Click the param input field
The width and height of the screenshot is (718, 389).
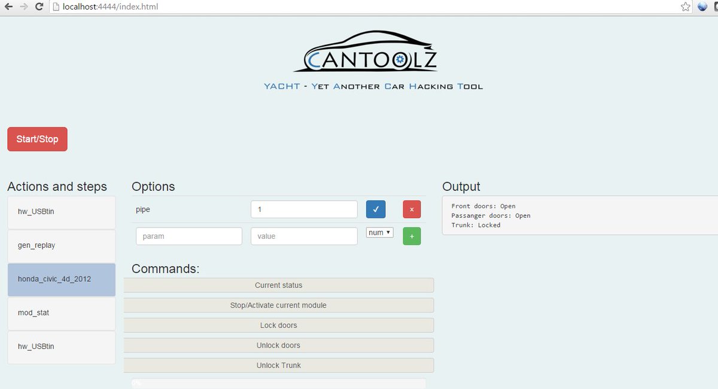pos(189,236)
